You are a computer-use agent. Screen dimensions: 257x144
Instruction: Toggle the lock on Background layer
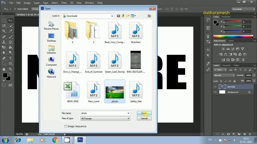249,92
